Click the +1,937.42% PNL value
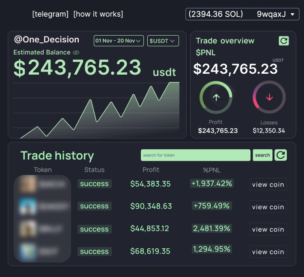 [212, 183]
